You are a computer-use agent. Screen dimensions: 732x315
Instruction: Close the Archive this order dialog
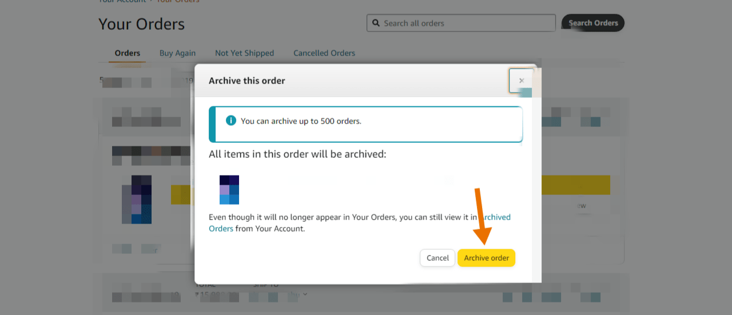[521, 81]
